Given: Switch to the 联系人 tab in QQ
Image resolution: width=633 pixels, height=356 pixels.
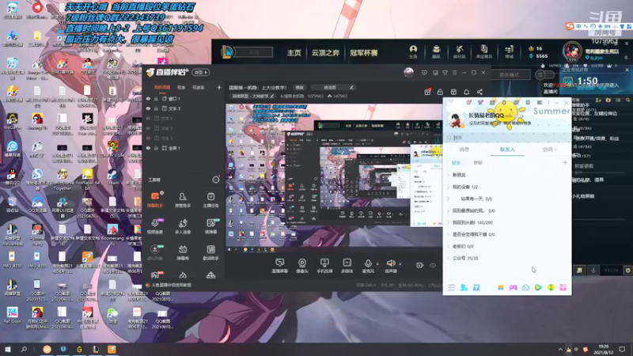Looking at the screenshot, I should point(507,150).
